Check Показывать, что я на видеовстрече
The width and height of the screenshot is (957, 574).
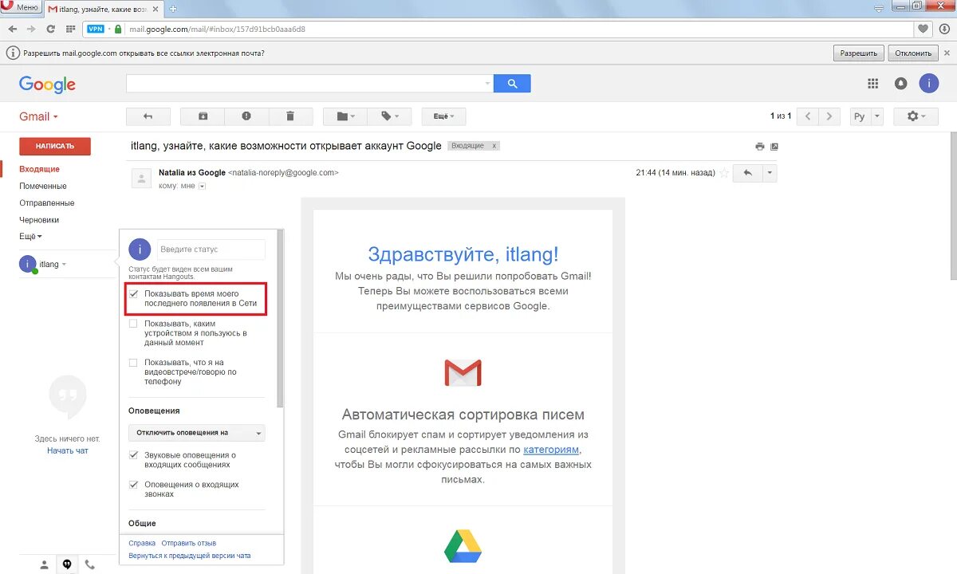click(133, 362)
